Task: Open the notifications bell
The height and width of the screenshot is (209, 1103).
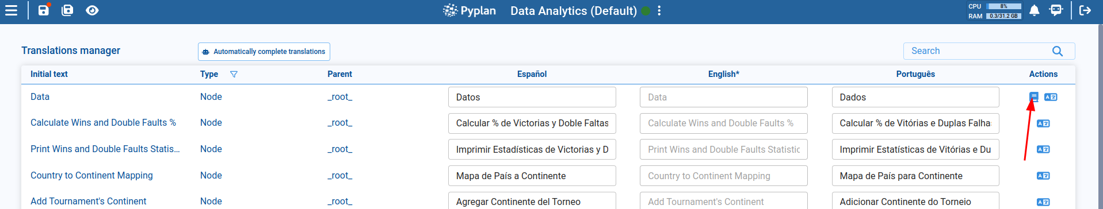Action: click(1034, 10)
